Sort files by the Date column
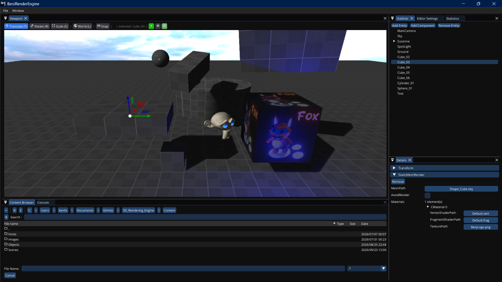Screen dimensions: 502x282 coord(365,224)
